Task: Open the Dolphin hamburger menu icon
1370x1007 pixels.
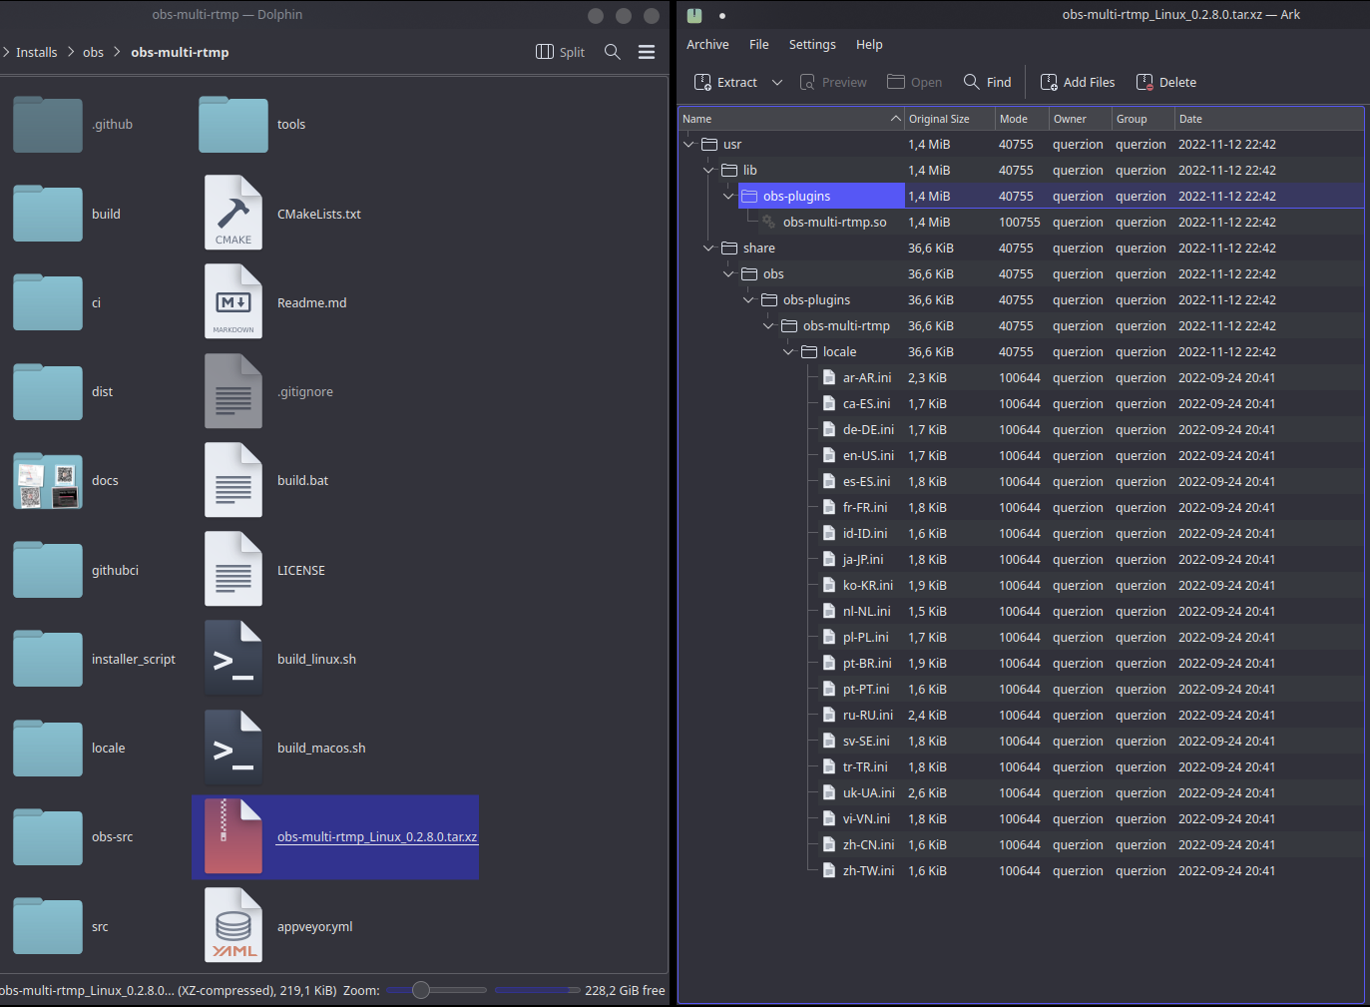Action: point(647,52)
